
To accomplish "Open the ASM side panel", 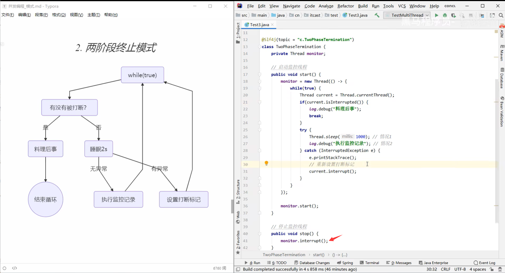I will coord(502,30).
